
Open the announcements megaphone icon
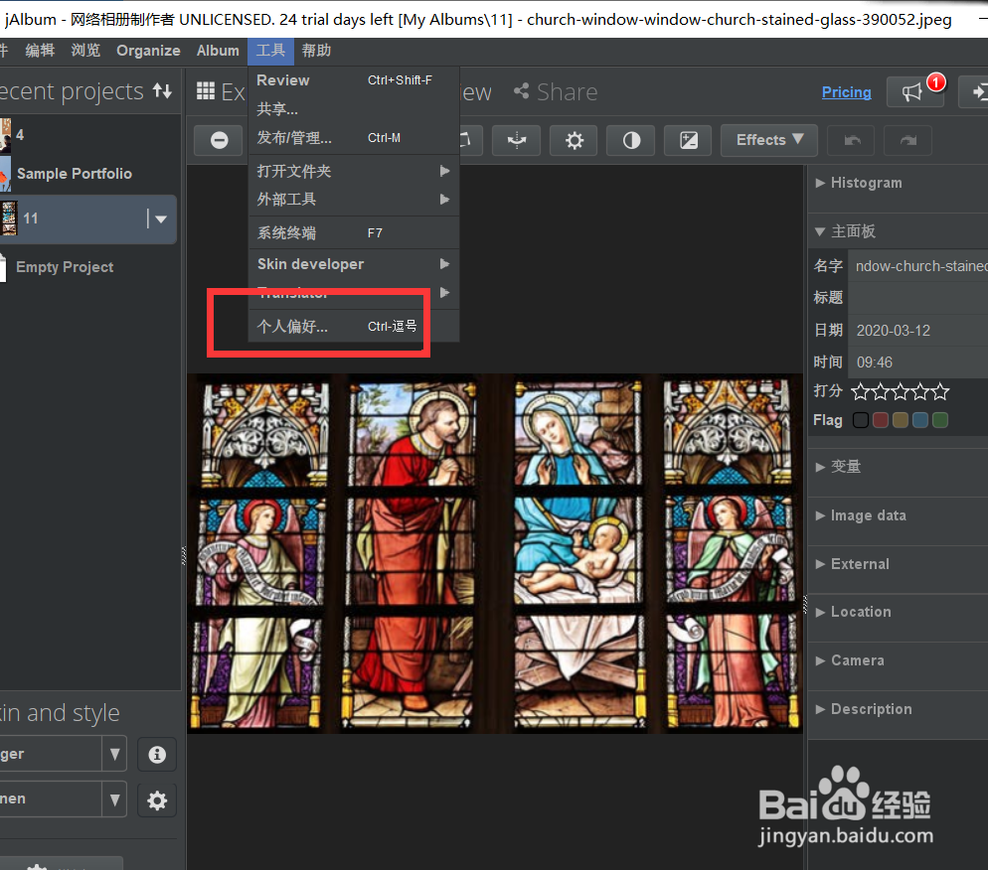point(914,92)
